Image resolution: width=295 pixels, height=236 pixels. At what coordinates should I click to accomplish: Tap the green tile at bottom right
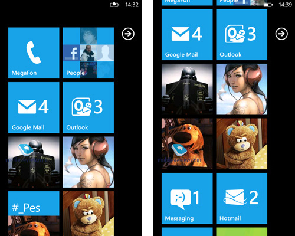pyautogui.click(x=242, y=232)
